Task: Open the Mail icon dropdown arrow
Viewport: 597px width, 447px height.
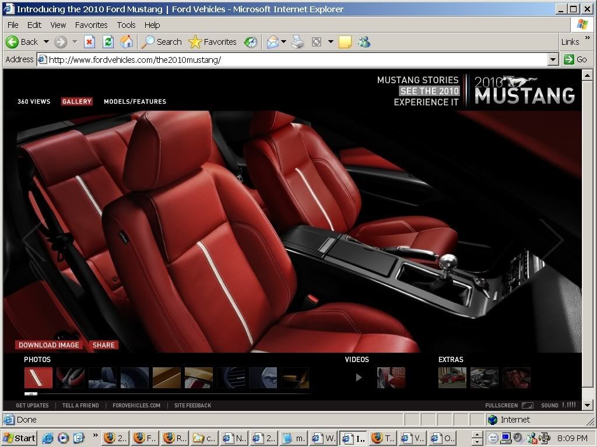Action: (284, 42)
